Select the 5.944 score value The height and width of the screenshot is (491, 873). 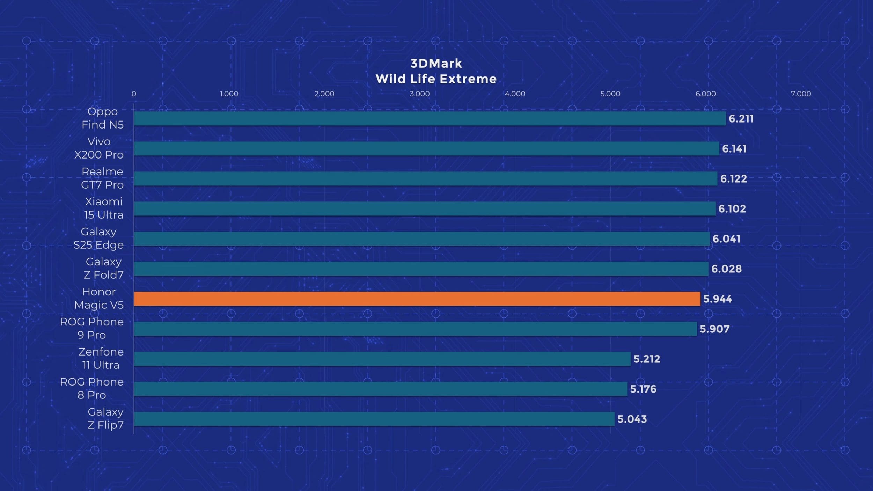tap(718, 299)
